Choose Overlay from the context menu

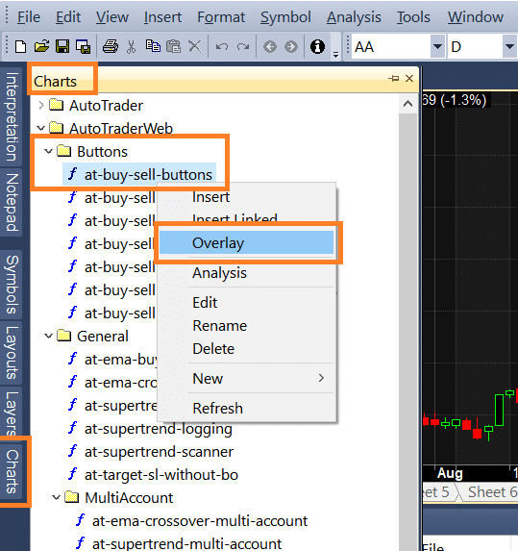pyautogui.click(x=247, y=242)
